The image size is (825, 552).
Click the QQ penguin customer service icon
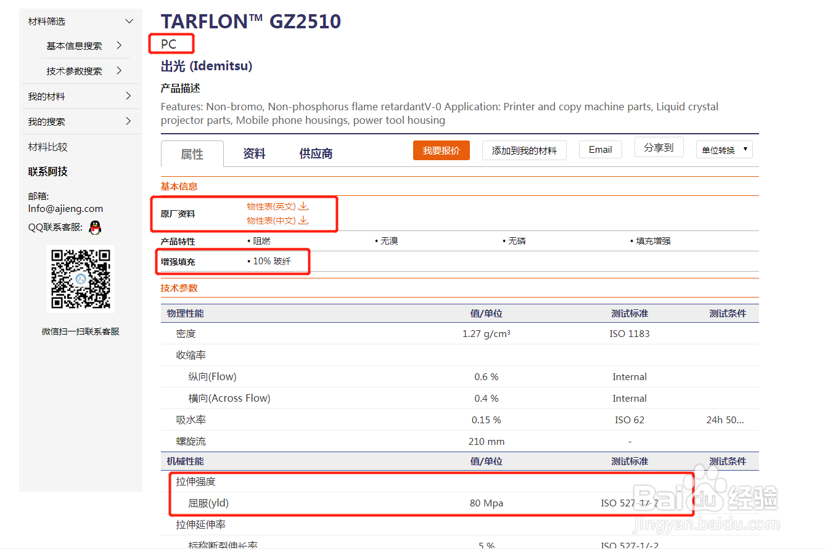coord(94,227)
